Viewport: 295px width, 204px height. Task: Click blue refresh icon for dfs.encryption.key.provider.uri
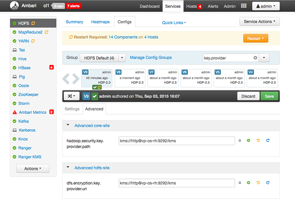click(268, 183)
